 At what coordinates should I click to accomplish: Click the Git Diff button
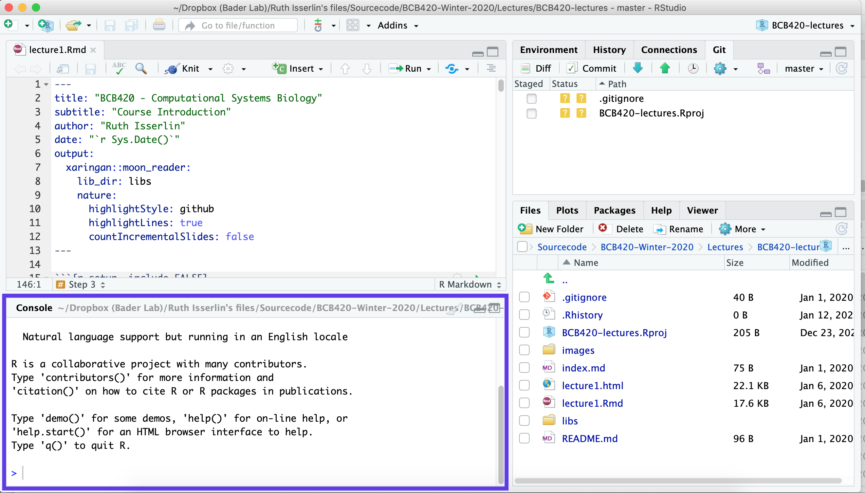(x=536, y=69)
